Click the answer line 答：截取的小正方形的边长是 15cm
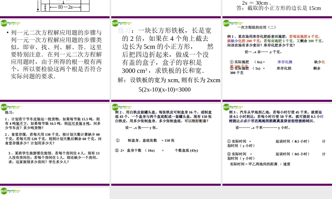 coord(279,8)
